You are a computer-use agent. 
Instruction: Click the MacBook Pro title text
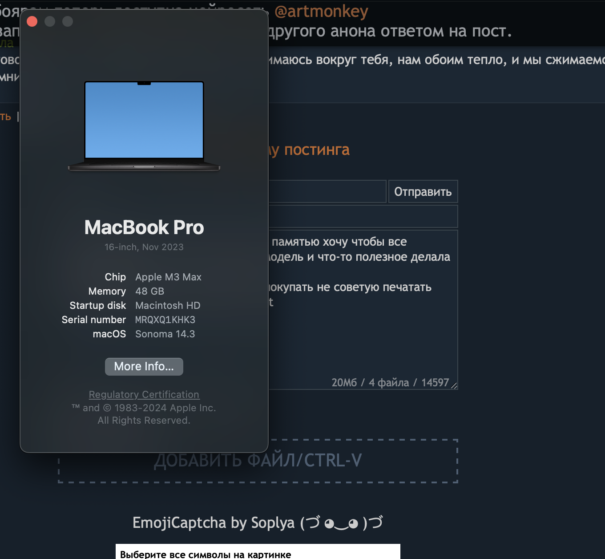click(x=144, y=227)
